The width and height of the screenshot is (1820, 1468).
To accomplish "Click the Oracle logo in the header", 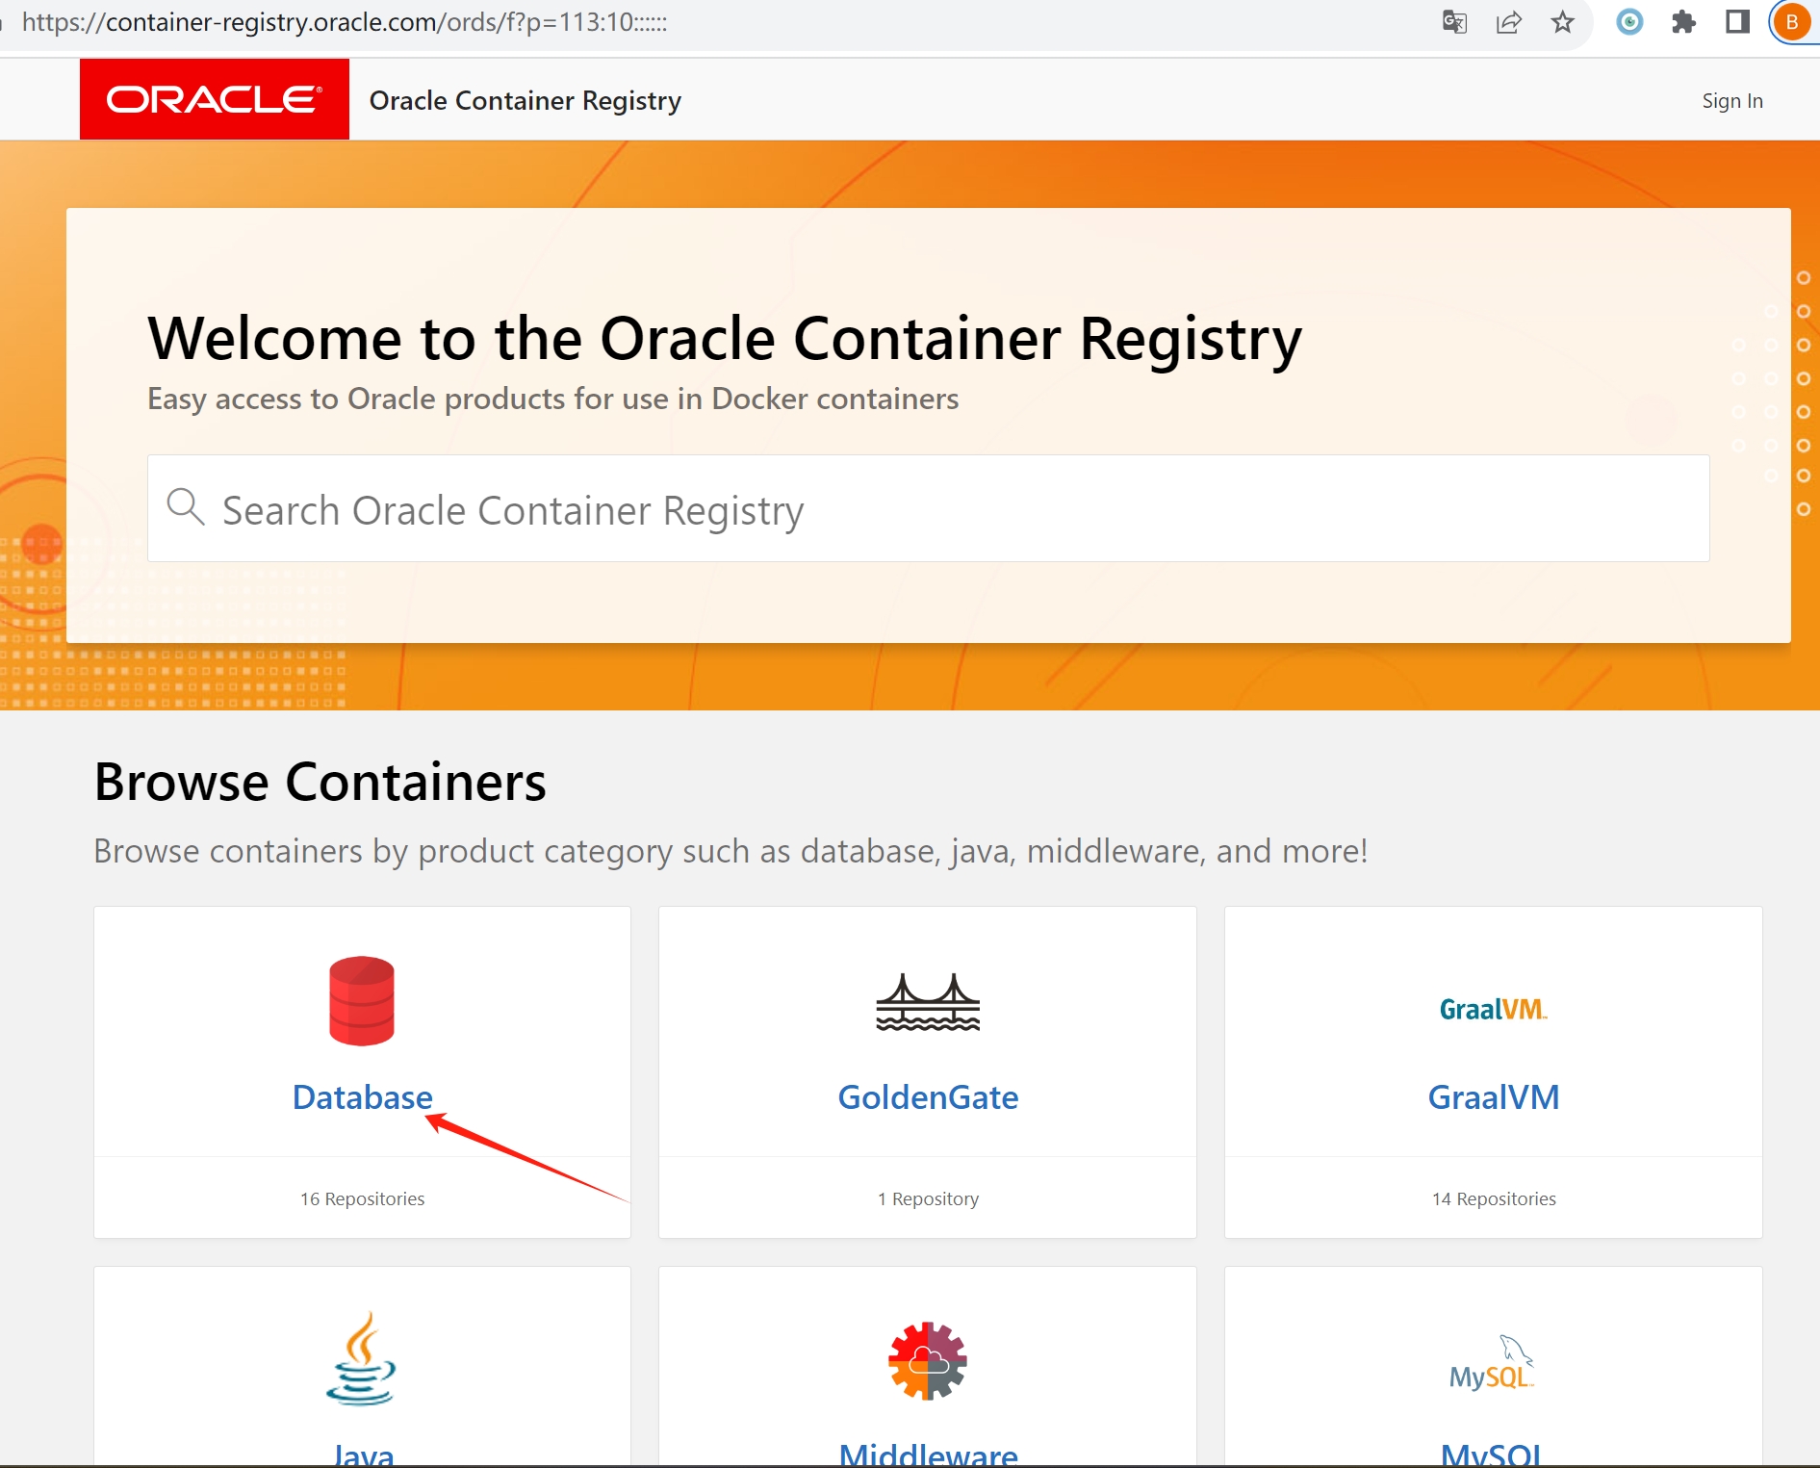I will pyautogui.click(x=214, y=98).
